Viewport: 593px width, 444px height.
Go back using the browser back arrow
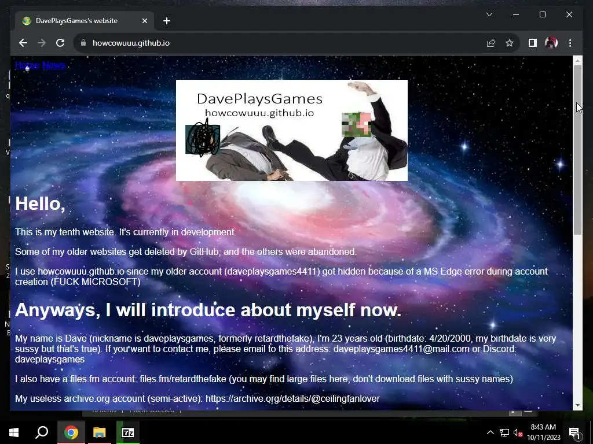click(23, 43)
